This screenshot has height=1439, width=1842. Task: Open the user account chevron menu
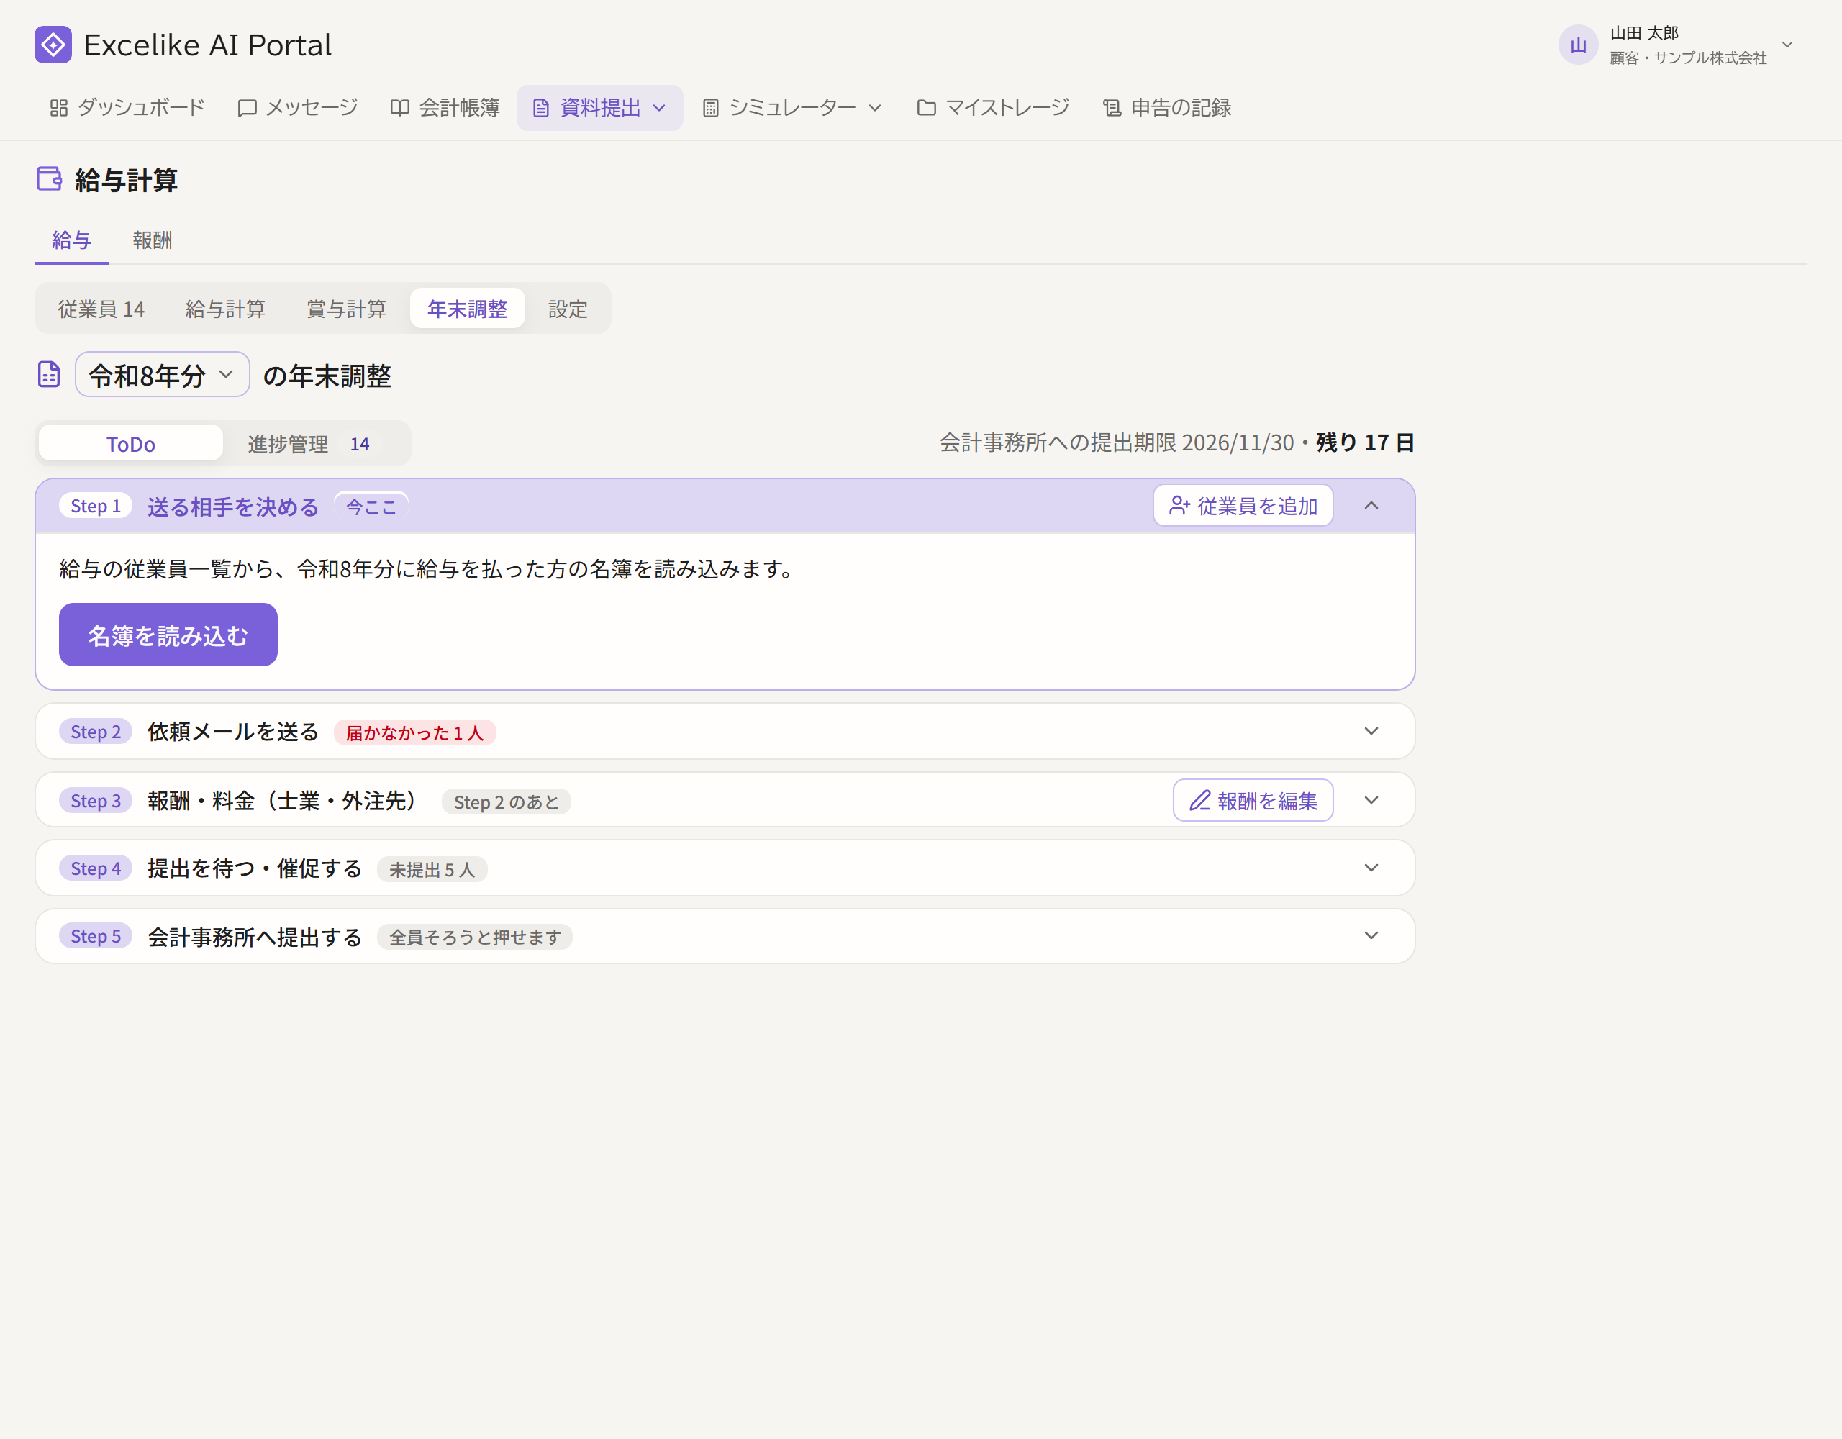point(1787,45)
